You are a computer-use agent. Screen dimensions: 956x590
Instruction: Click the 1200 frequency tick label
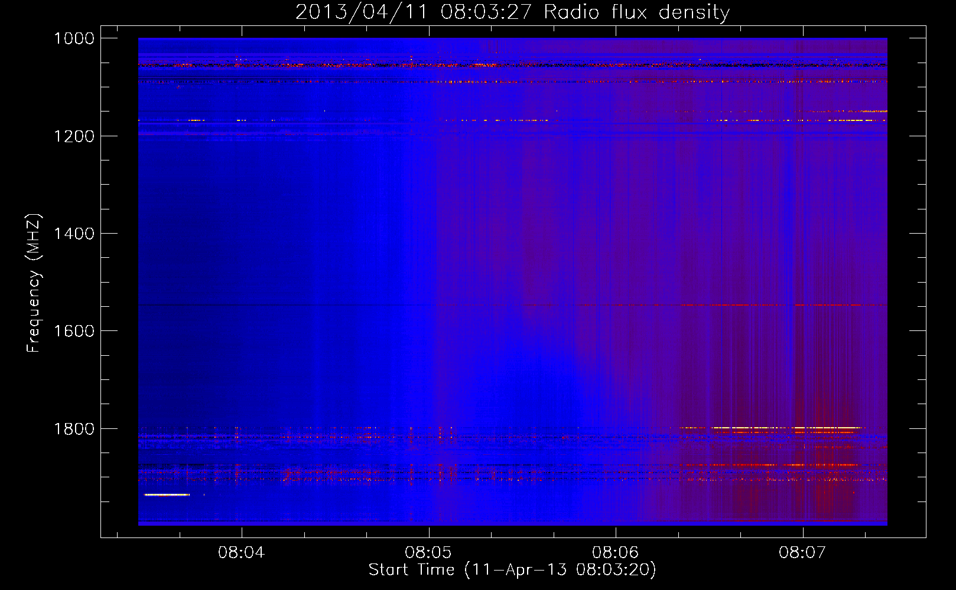coord(74,136)
